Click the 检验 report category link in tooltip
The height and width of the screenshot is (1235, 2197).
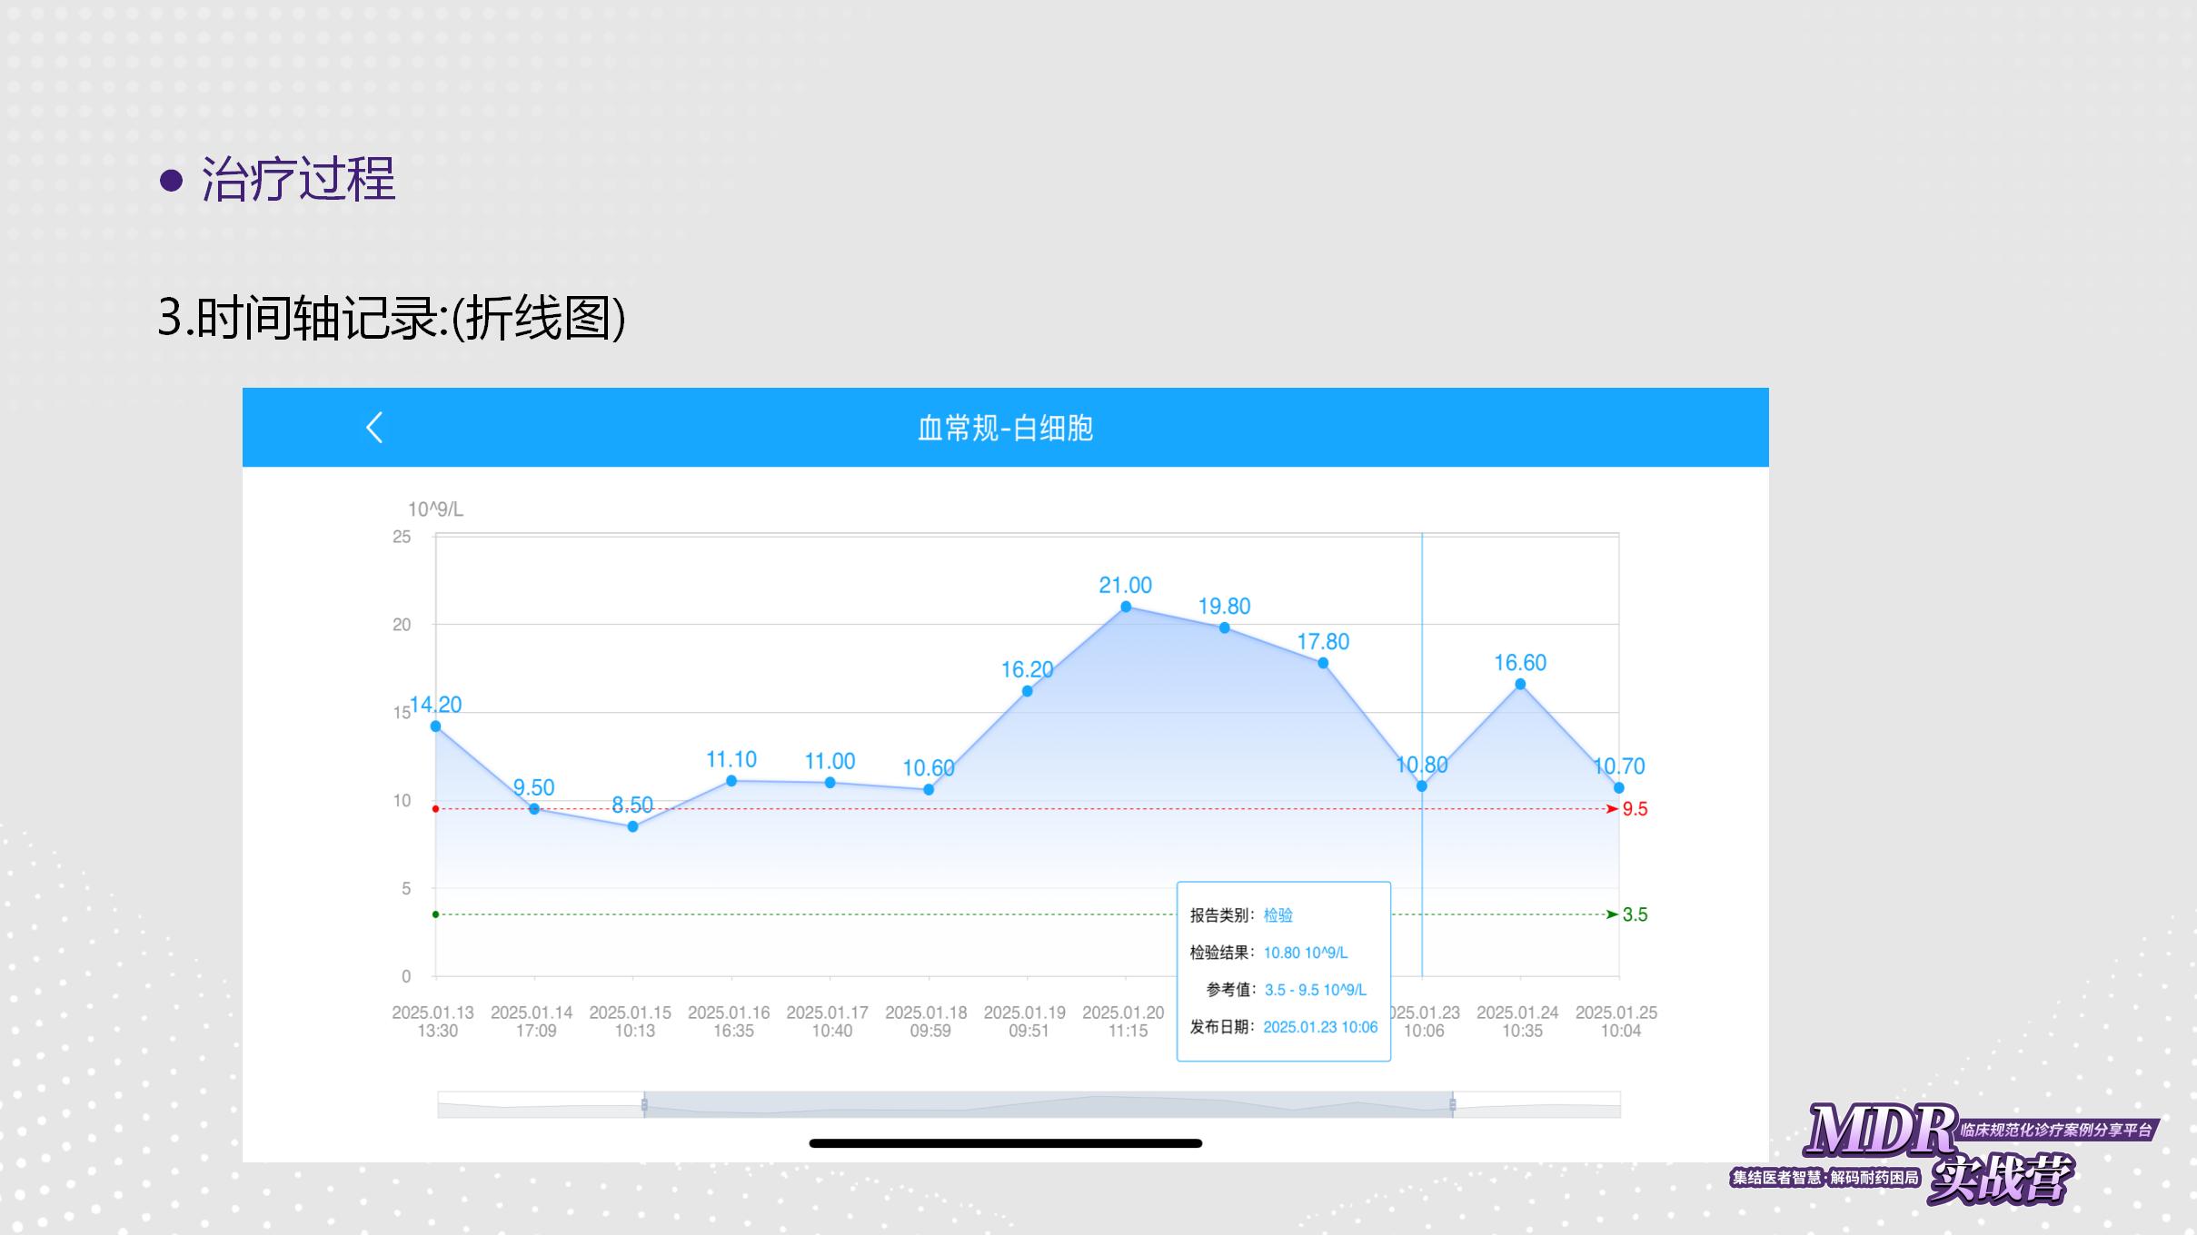coord(1277,915)
